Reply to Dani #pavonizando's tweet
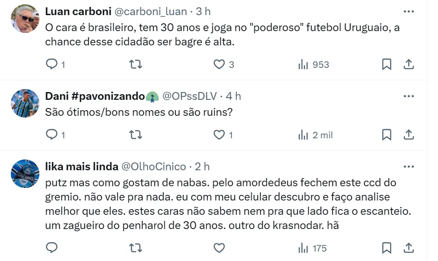 pos(52,135)
